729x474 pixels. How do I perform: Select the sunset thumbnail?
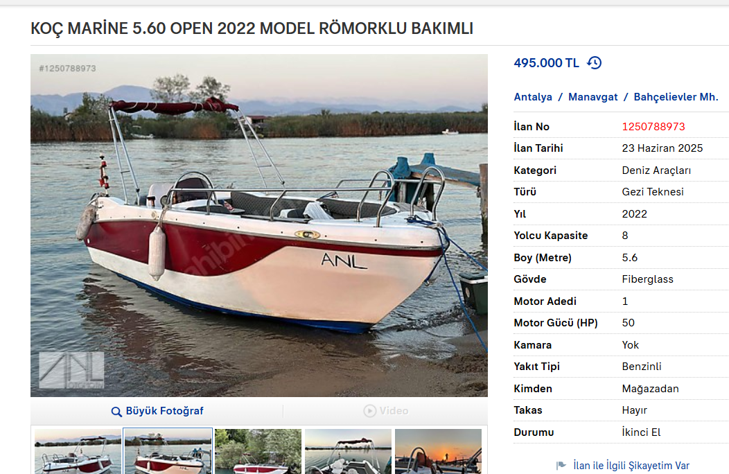pos(439,452)
